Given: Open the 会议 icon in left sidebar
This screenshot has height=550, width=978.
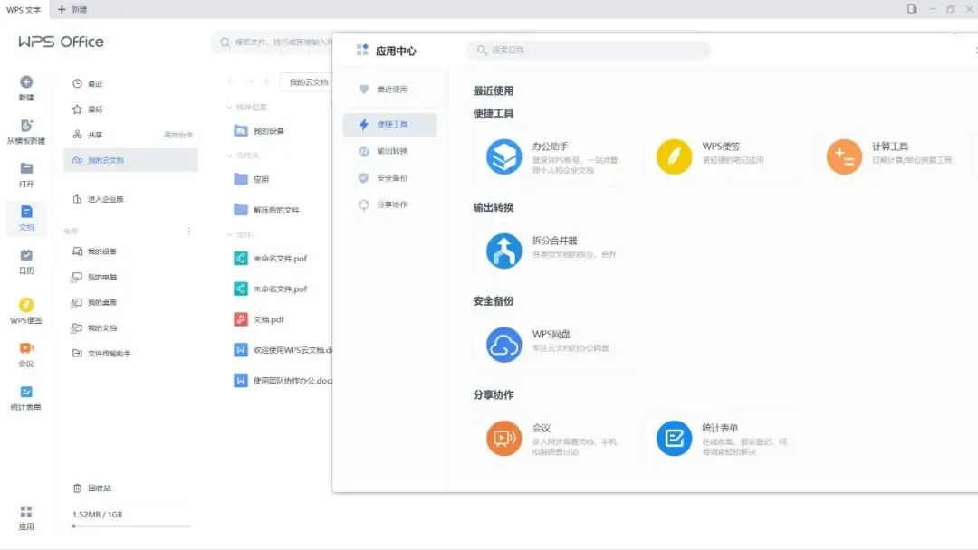Looking at the screenshot, I should coord(26,348).
